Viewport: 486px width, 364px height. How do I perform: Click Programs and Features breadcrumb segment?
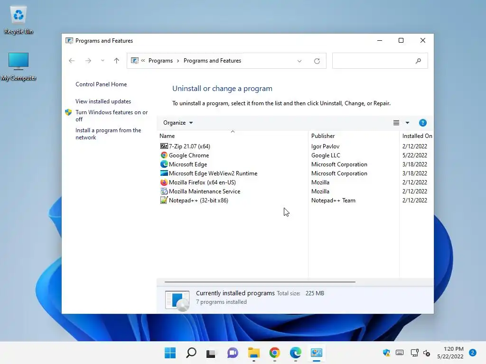212,61
